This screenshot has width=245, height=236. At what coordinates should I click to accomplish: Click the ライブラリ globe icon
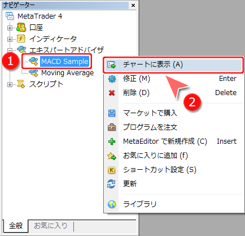pos(112,204)
